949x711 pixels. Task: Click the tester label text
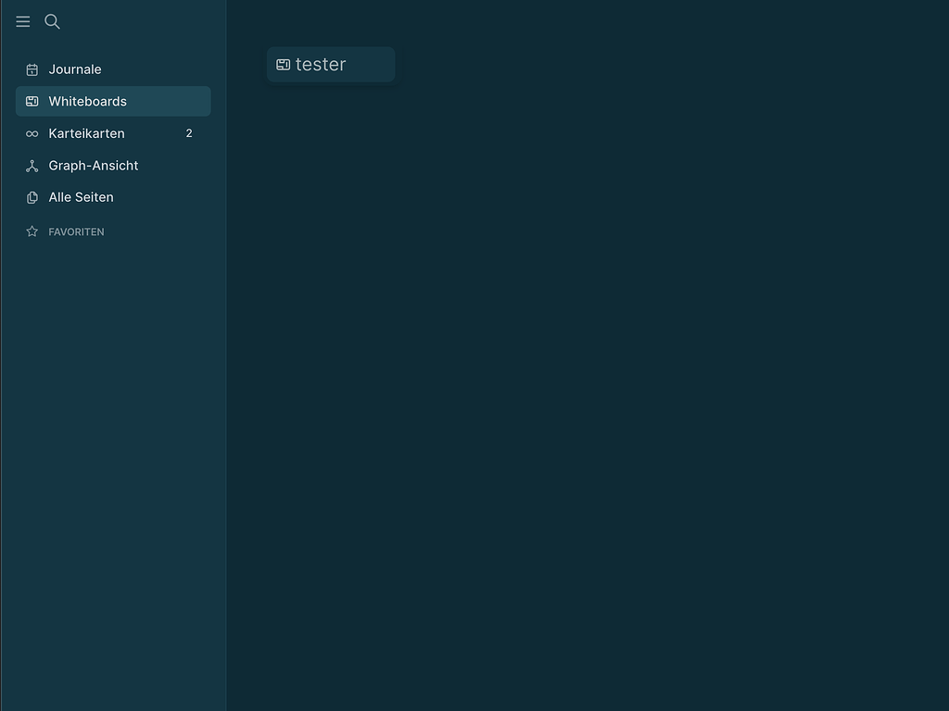(x=320, y=64)
